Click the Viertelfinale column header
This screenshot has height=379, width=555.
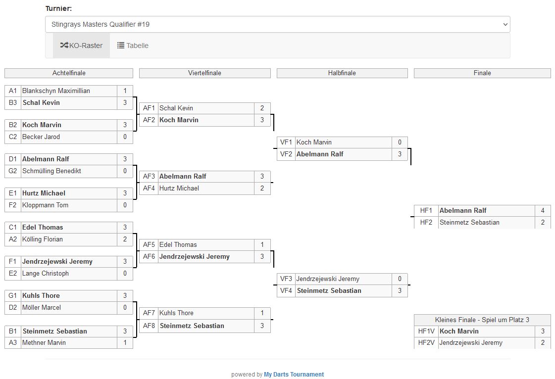(x=204, y=73)
